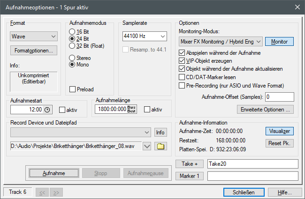This screenshot has height=199, width=305.
Task: Open folder browse icon for file path
Action: (160, 146)
